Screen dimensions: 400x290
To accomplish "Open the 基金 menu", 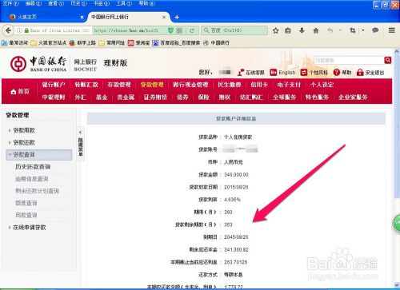I will (102, 97).
